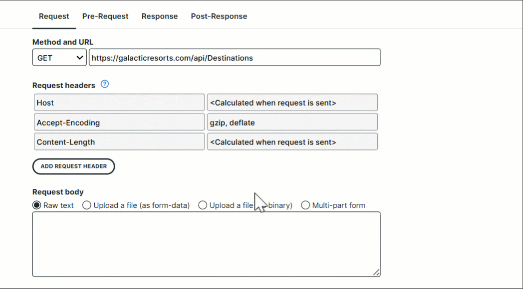Click the Content-Length header name field
The height and width of the screenshot is (289, 523).
[x=119, y=142]
